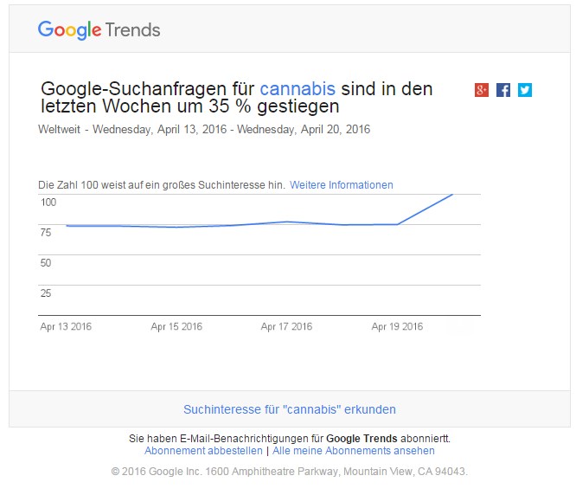Click the Google Trends logo
The image size is (576, 495).
tap(99, 29)
